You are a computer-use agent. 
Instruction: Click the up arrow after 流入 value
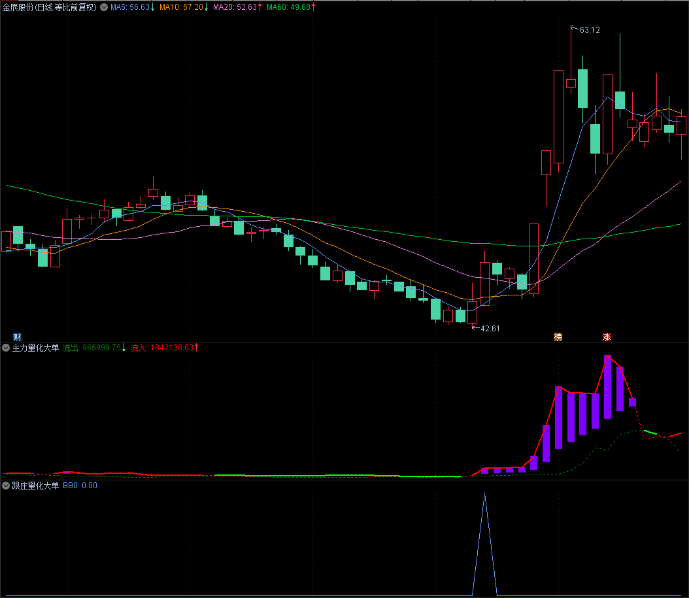point(196,348)
